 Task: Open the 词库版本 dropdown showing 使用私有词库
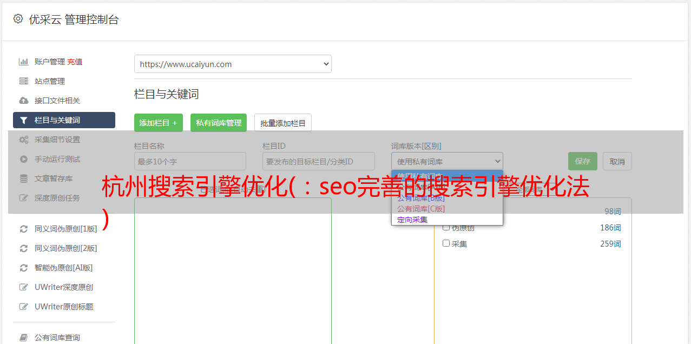coord(447,161)
